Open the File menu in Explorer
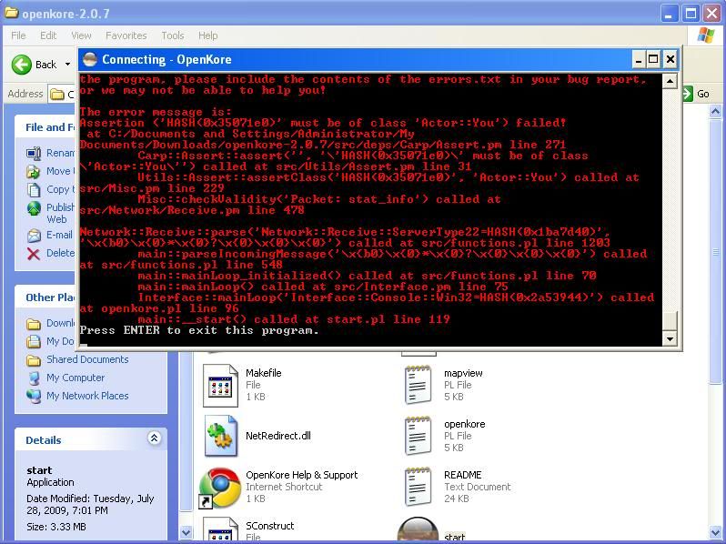This screenshot has height=544, width=726. pos(18,35)
